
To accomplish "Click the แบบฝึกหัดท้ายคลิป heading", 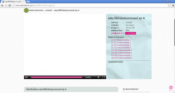I will pyautogui.click(x=115, y=62).
